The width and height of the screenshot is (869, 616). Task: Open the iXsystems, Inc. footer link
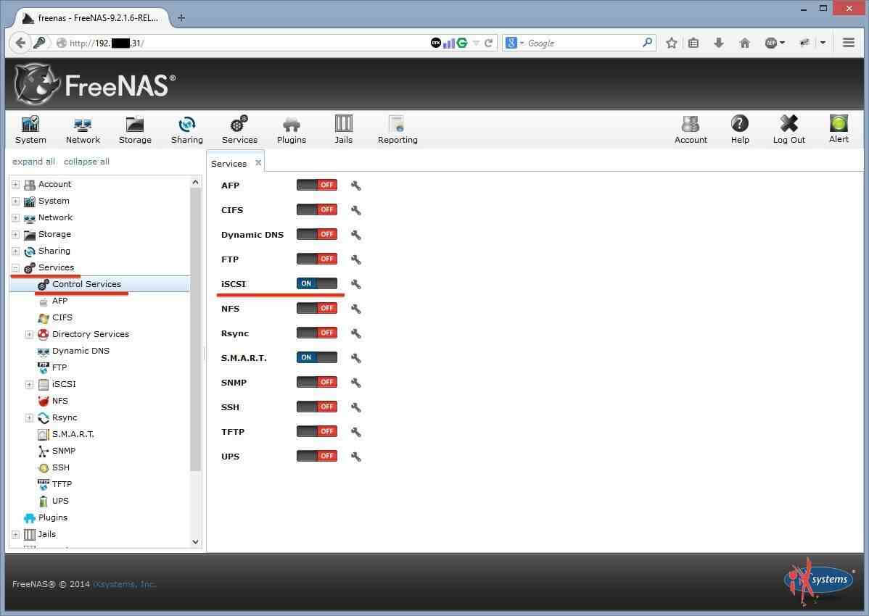click(125, 584)
